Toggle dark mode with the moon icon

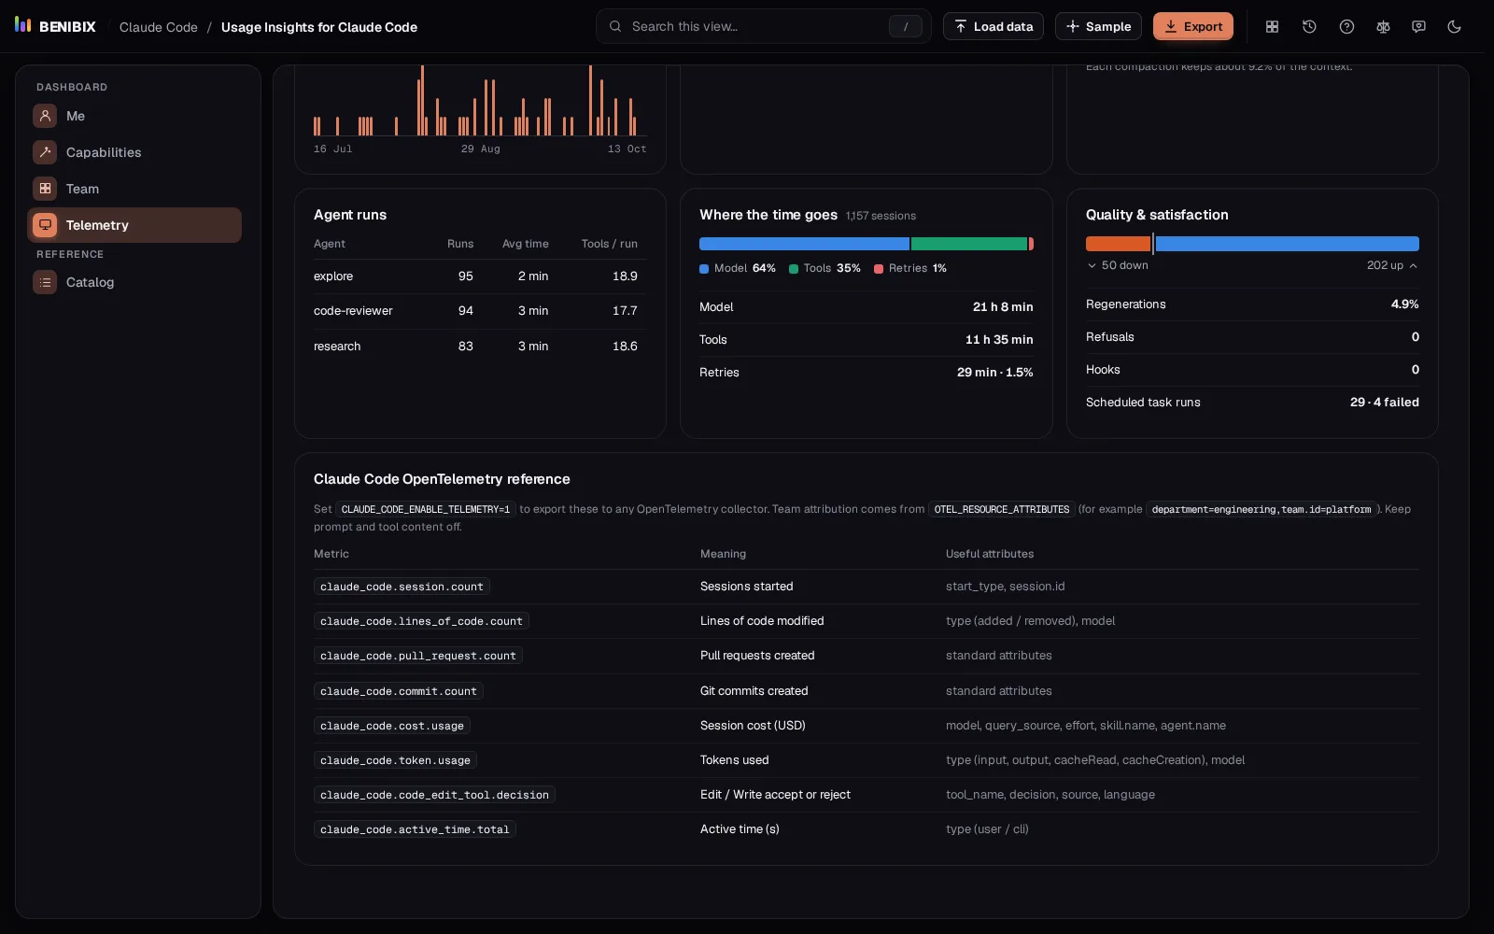click(1454, 27)
